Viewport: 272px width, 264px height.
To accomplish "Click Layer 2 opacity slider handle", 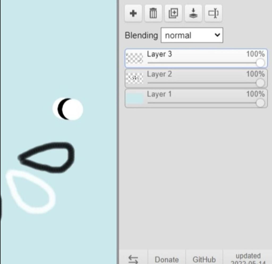I will coord(260,83).
